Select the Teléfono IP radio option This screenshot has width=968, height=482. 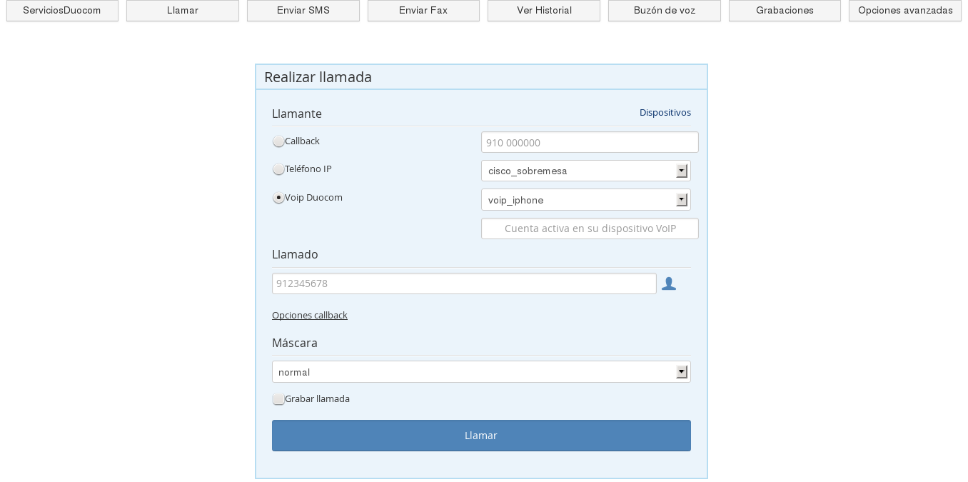pos(278,170)
